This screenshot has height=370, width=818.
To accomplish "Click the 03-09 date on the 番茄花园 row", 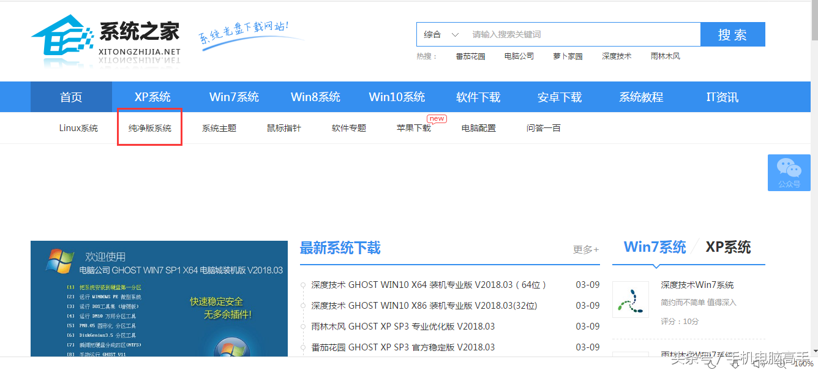I will click(x=588, y=347).
